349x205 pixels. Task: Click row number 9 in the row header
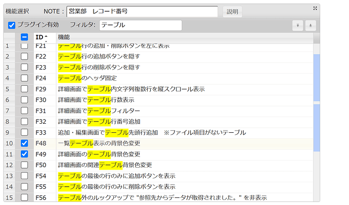pyautogui.click(x=8, y=132)
